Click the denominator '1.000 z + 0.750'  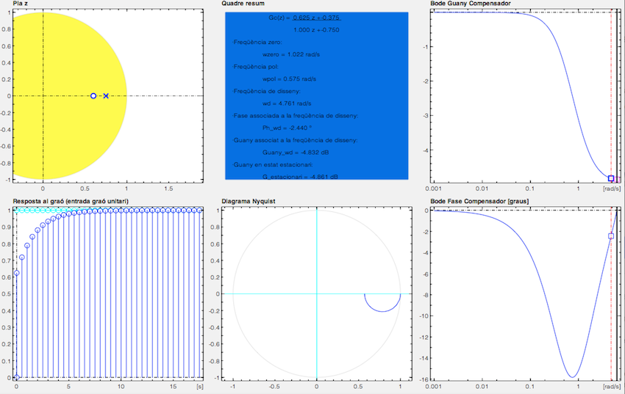tap(316, 30)
